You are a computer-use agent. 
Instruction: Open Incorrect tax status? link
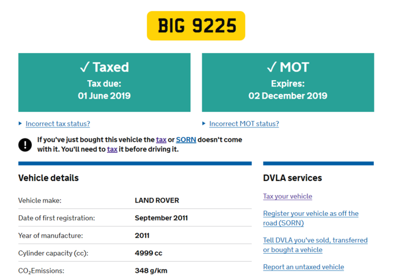tap(58, 123)
